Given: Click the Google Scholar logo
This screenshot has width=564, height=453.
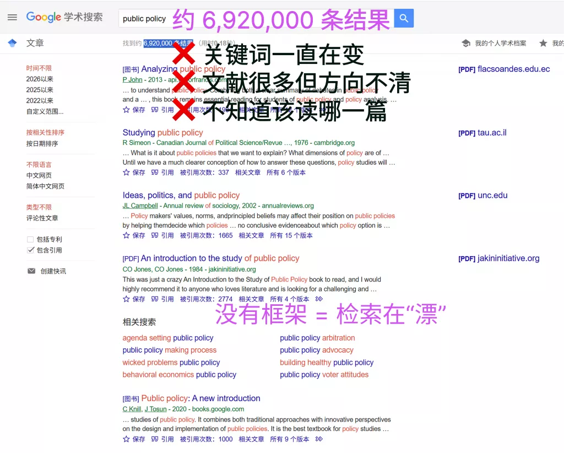Looking at the screenshot, I should [x=44, y=17].
